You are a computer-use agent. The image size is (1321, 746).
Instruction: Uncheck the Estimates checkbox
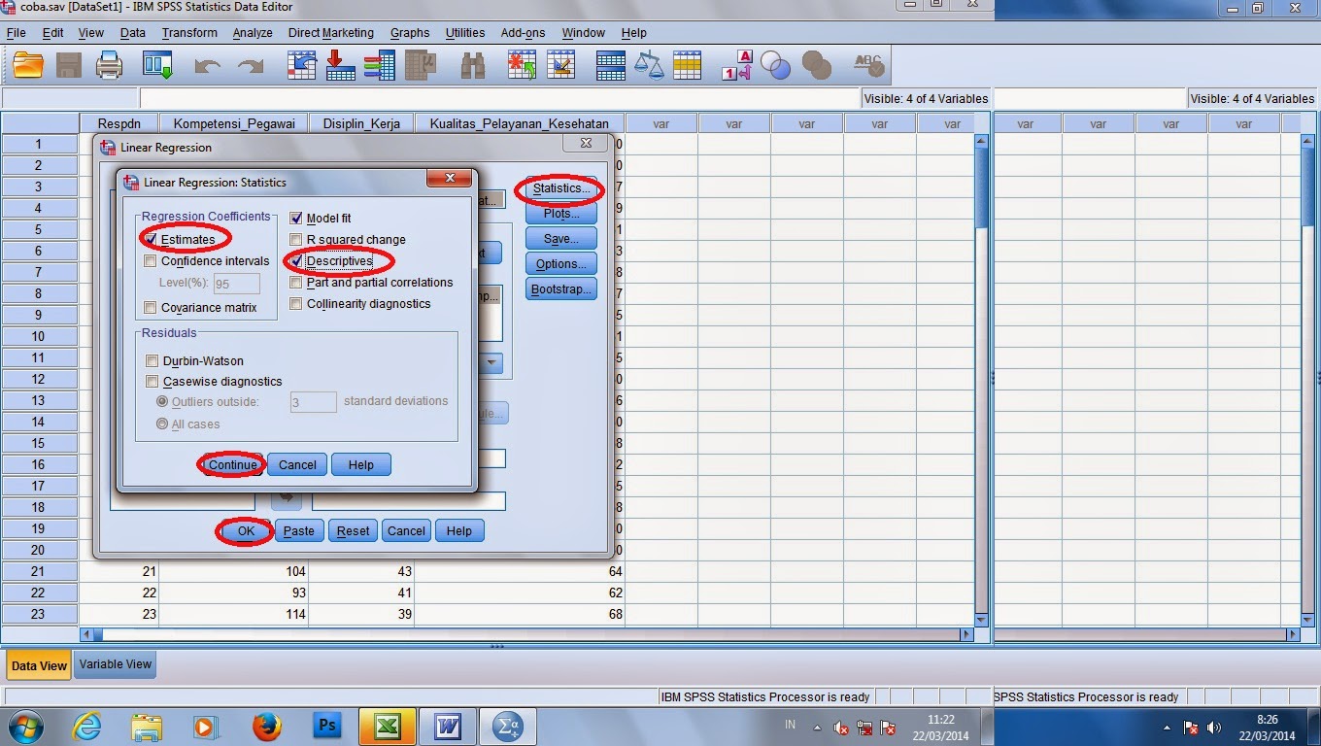point(151,239)
